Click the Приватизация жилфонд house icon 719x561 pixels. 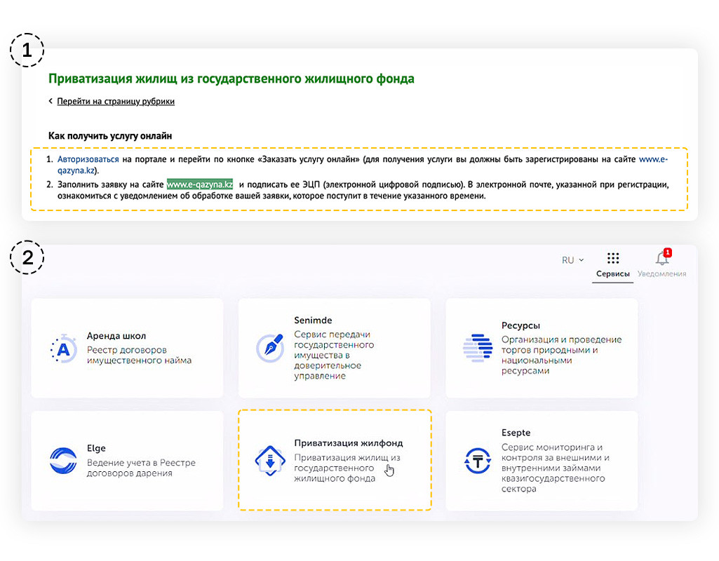[270, 461]
